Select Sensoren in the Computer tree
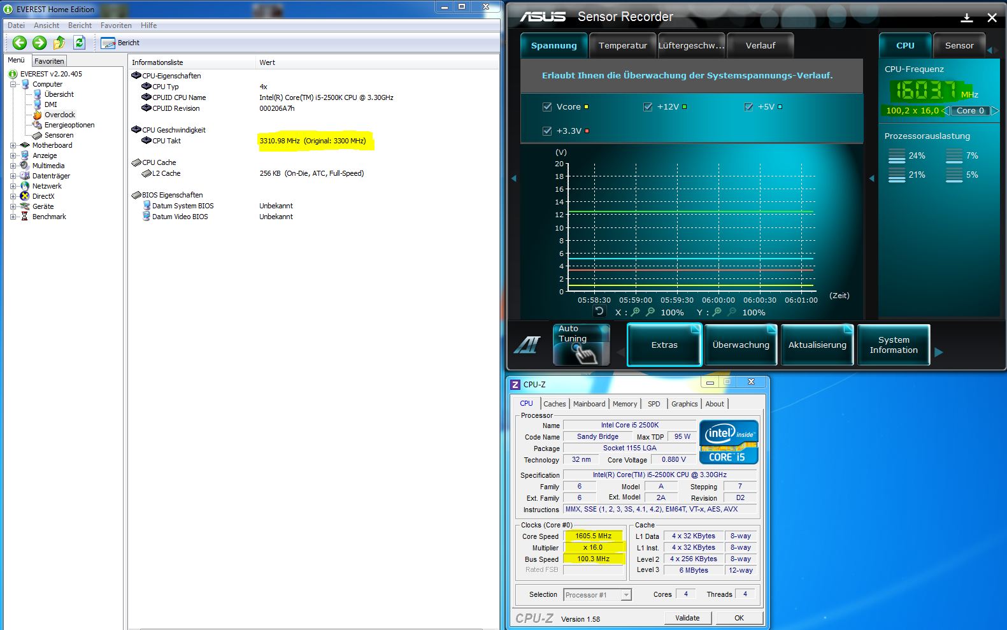Screen dimensions: 1007x630 click(59, 135)
